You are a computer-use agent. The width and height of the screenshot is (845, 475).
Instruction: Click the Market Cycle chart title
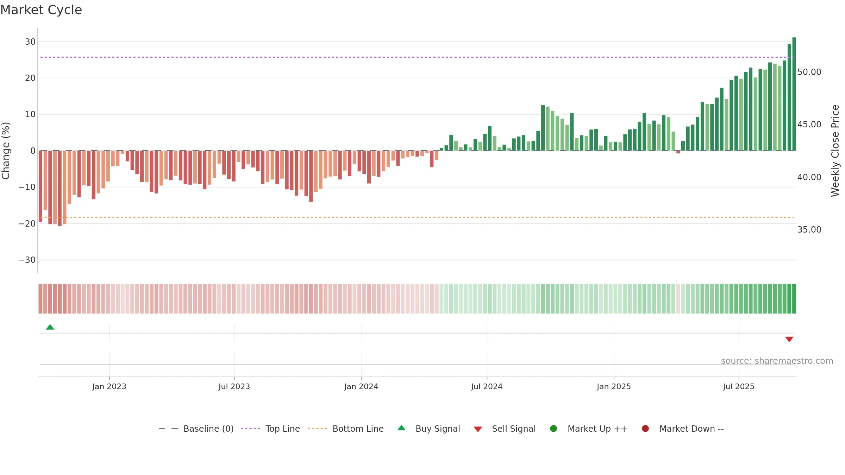tap(41, 10)
